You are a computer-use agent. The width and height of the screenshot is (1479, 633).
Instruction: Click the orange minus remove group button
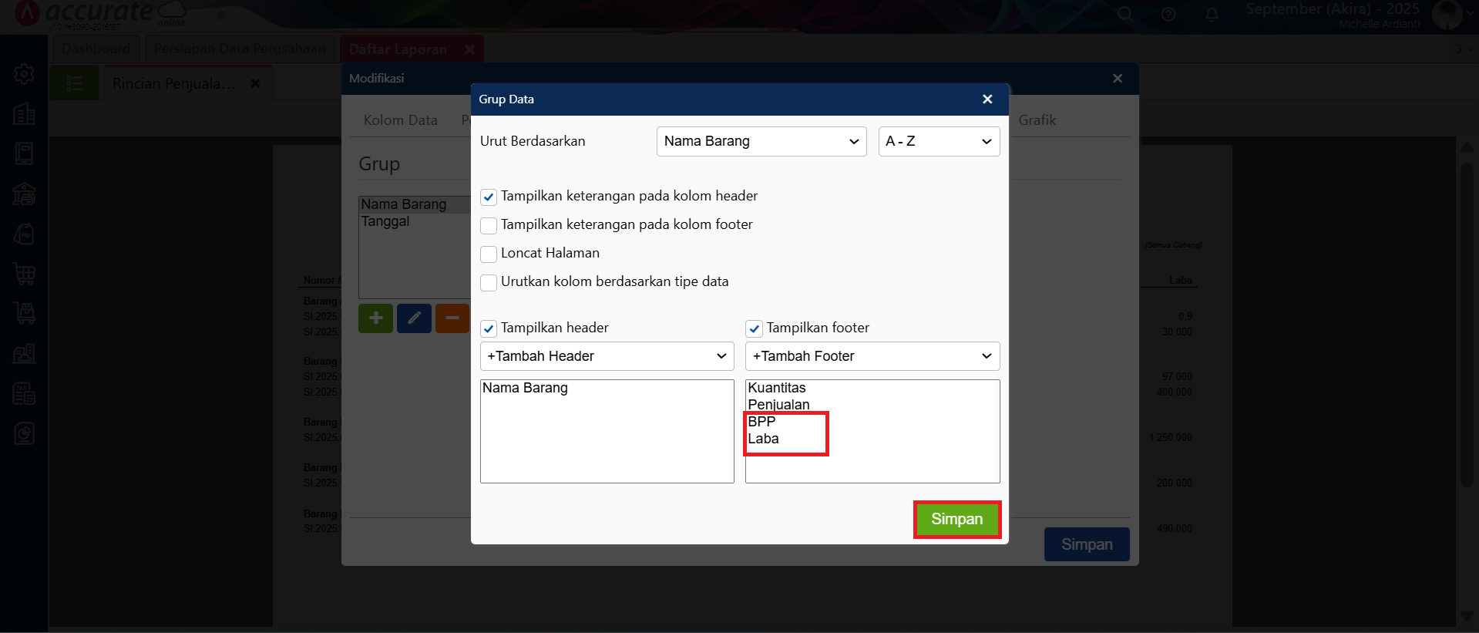pyautogui.click(x=452, y=318)
